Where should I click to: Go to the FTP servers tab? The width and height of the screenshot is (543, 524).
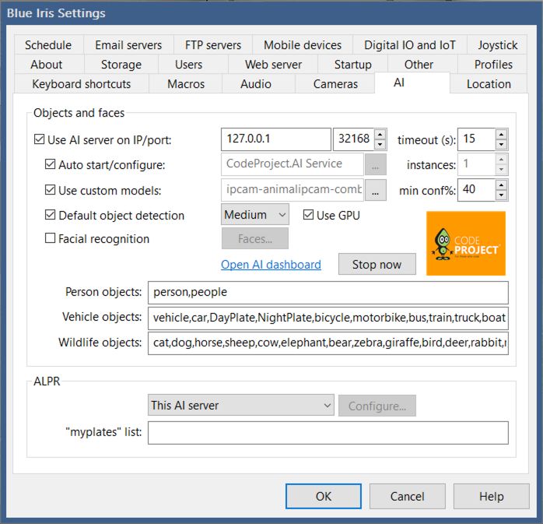[213, 44]
